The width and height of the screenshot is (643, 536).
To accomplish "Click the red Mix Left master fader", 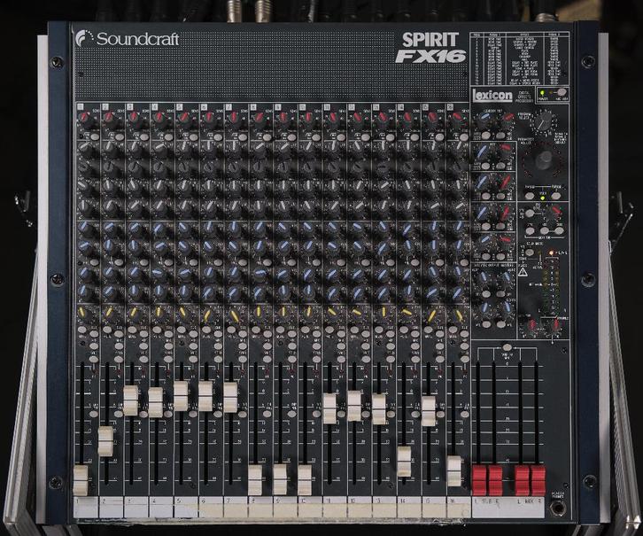I will 522,480.
